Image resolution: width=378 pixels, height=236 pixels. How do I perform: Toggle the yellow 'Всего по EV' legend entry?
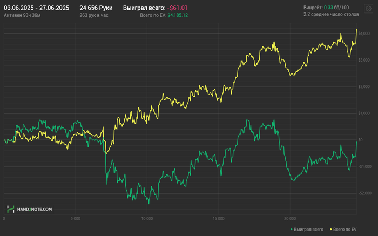click(343, 230)
